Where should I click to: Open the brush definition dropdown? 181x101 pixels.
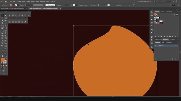tap(56, 5)
